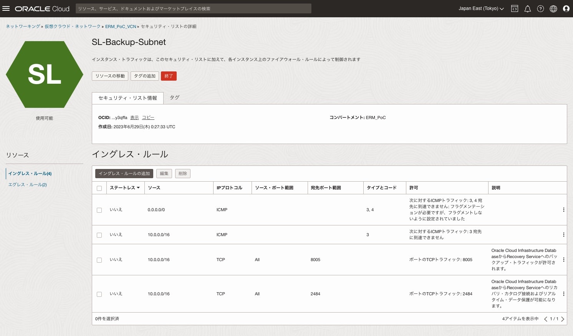Open the notifications bell
The image size is (573, 336).
pyautogui.click(x=528, y=8)
